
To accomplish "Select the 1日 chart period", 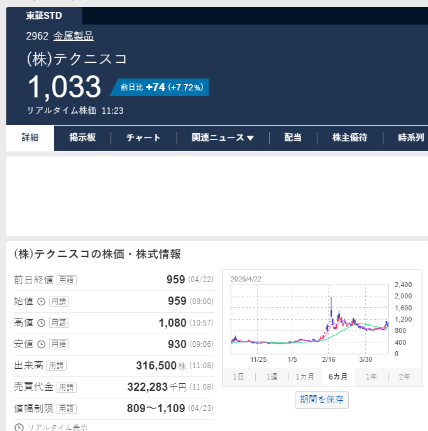I will (x=238, y=377).
